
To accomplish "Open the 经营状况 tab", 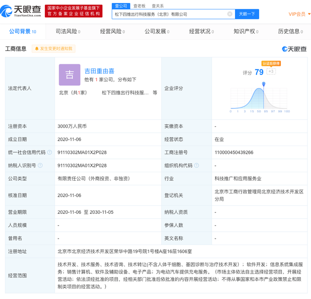I will point(201,31).
